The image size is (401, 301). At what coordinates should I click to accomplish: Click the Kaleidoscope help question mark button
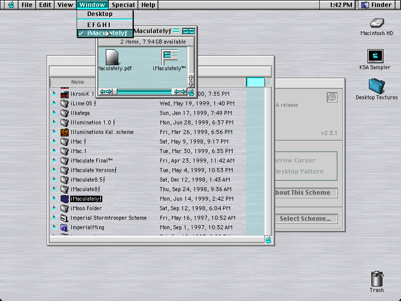point(332,97)
